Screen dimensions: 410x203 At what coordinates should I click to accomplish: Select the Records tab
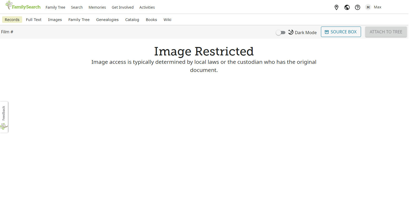coord(12,20)
